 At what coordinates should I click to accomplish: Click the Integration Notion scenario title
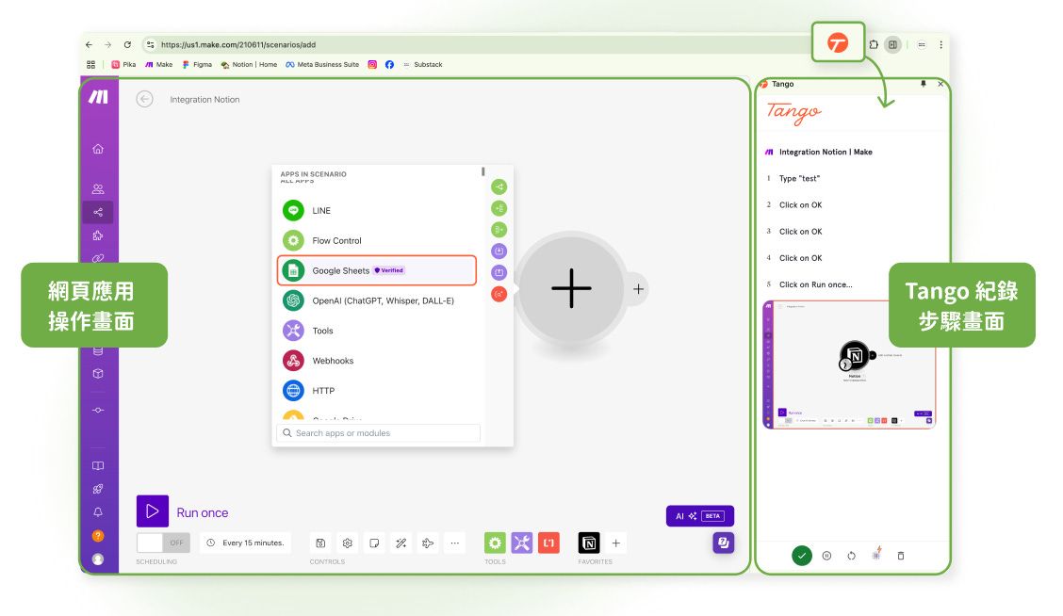(x=204, y=100)
